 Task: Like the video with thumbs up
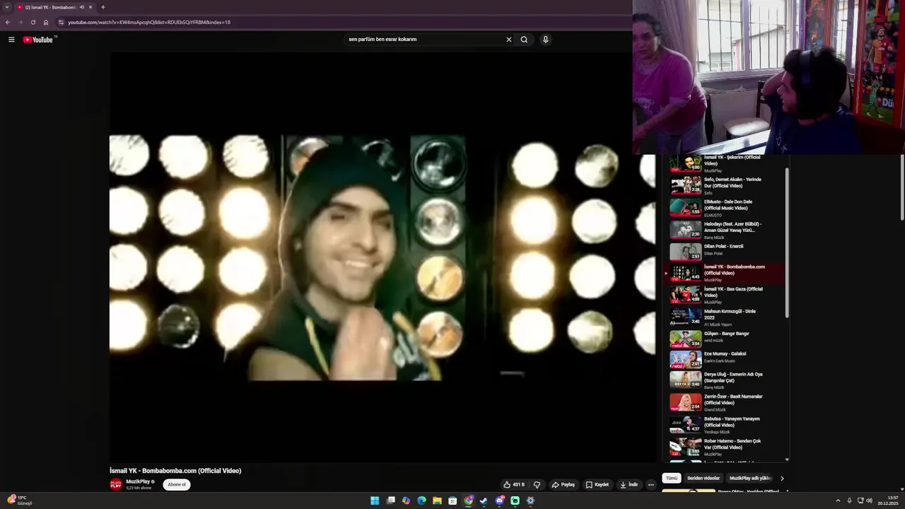pos(514,485)
